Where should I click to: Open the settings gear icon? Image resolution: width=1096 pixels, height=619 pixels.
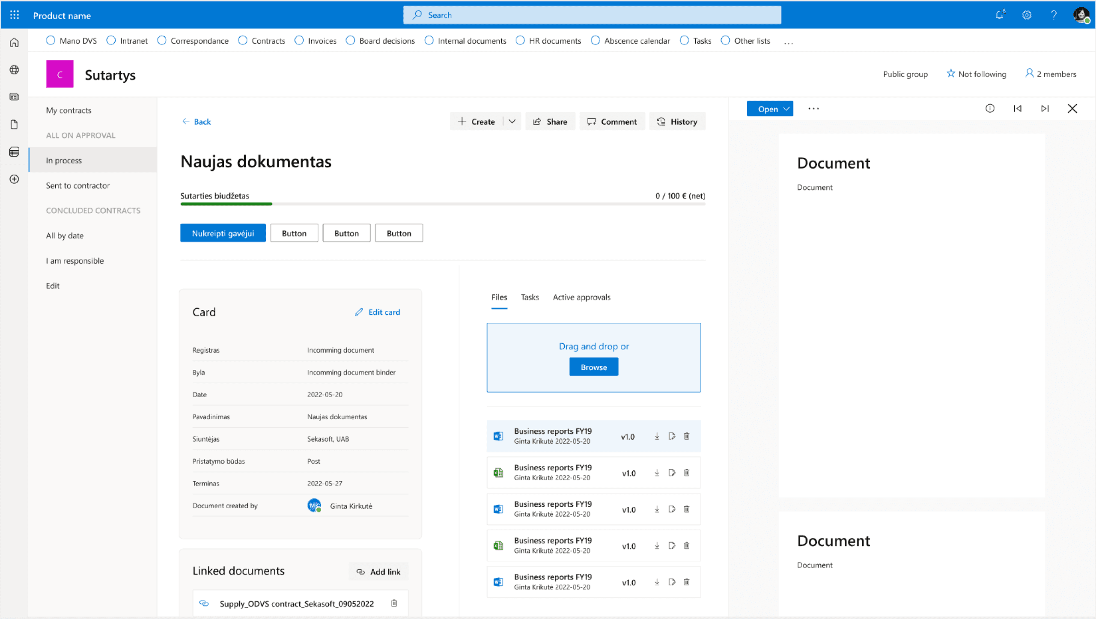pos(1027,15)
